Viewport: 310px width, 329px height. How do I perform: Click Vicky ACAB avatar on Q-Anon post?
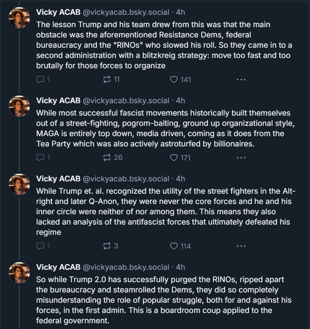click(20, 185)
